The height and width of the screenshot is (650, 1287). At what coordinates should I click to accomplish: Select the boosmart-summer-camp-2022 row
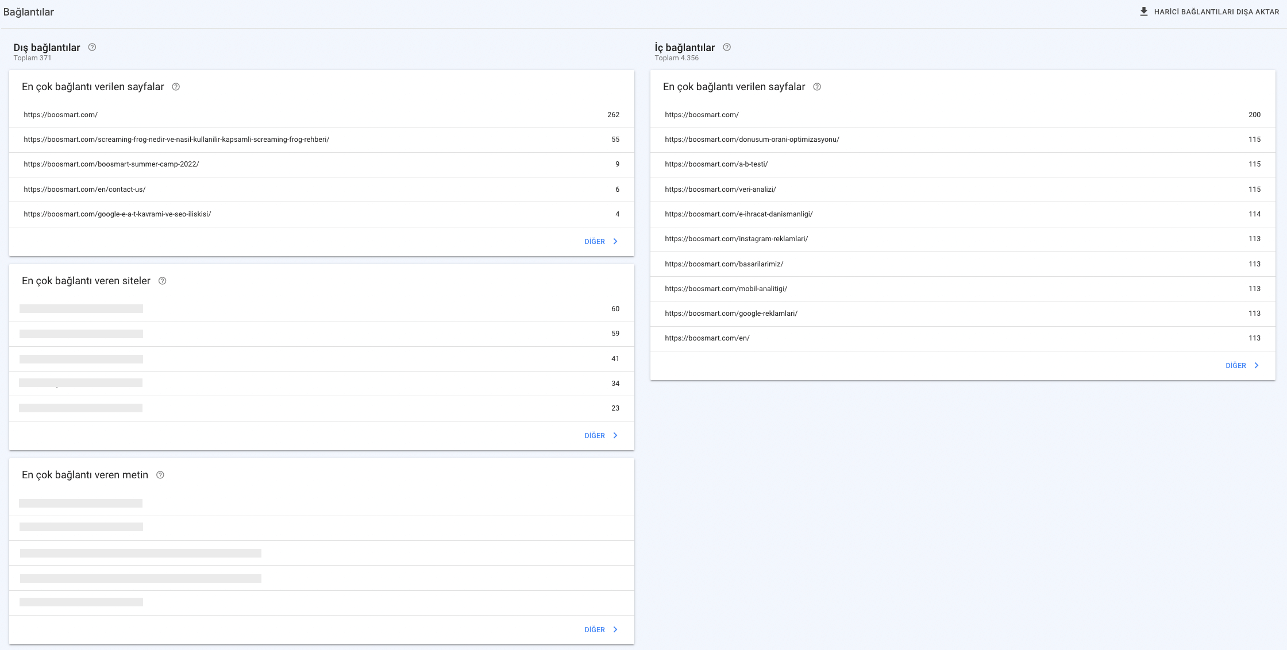322,164
